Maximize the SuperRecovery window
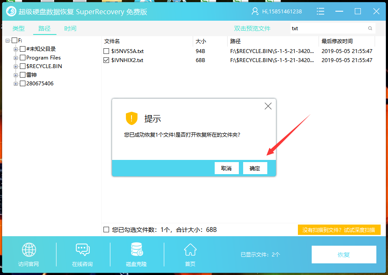The image size is (388, 275). pos(357,11)
